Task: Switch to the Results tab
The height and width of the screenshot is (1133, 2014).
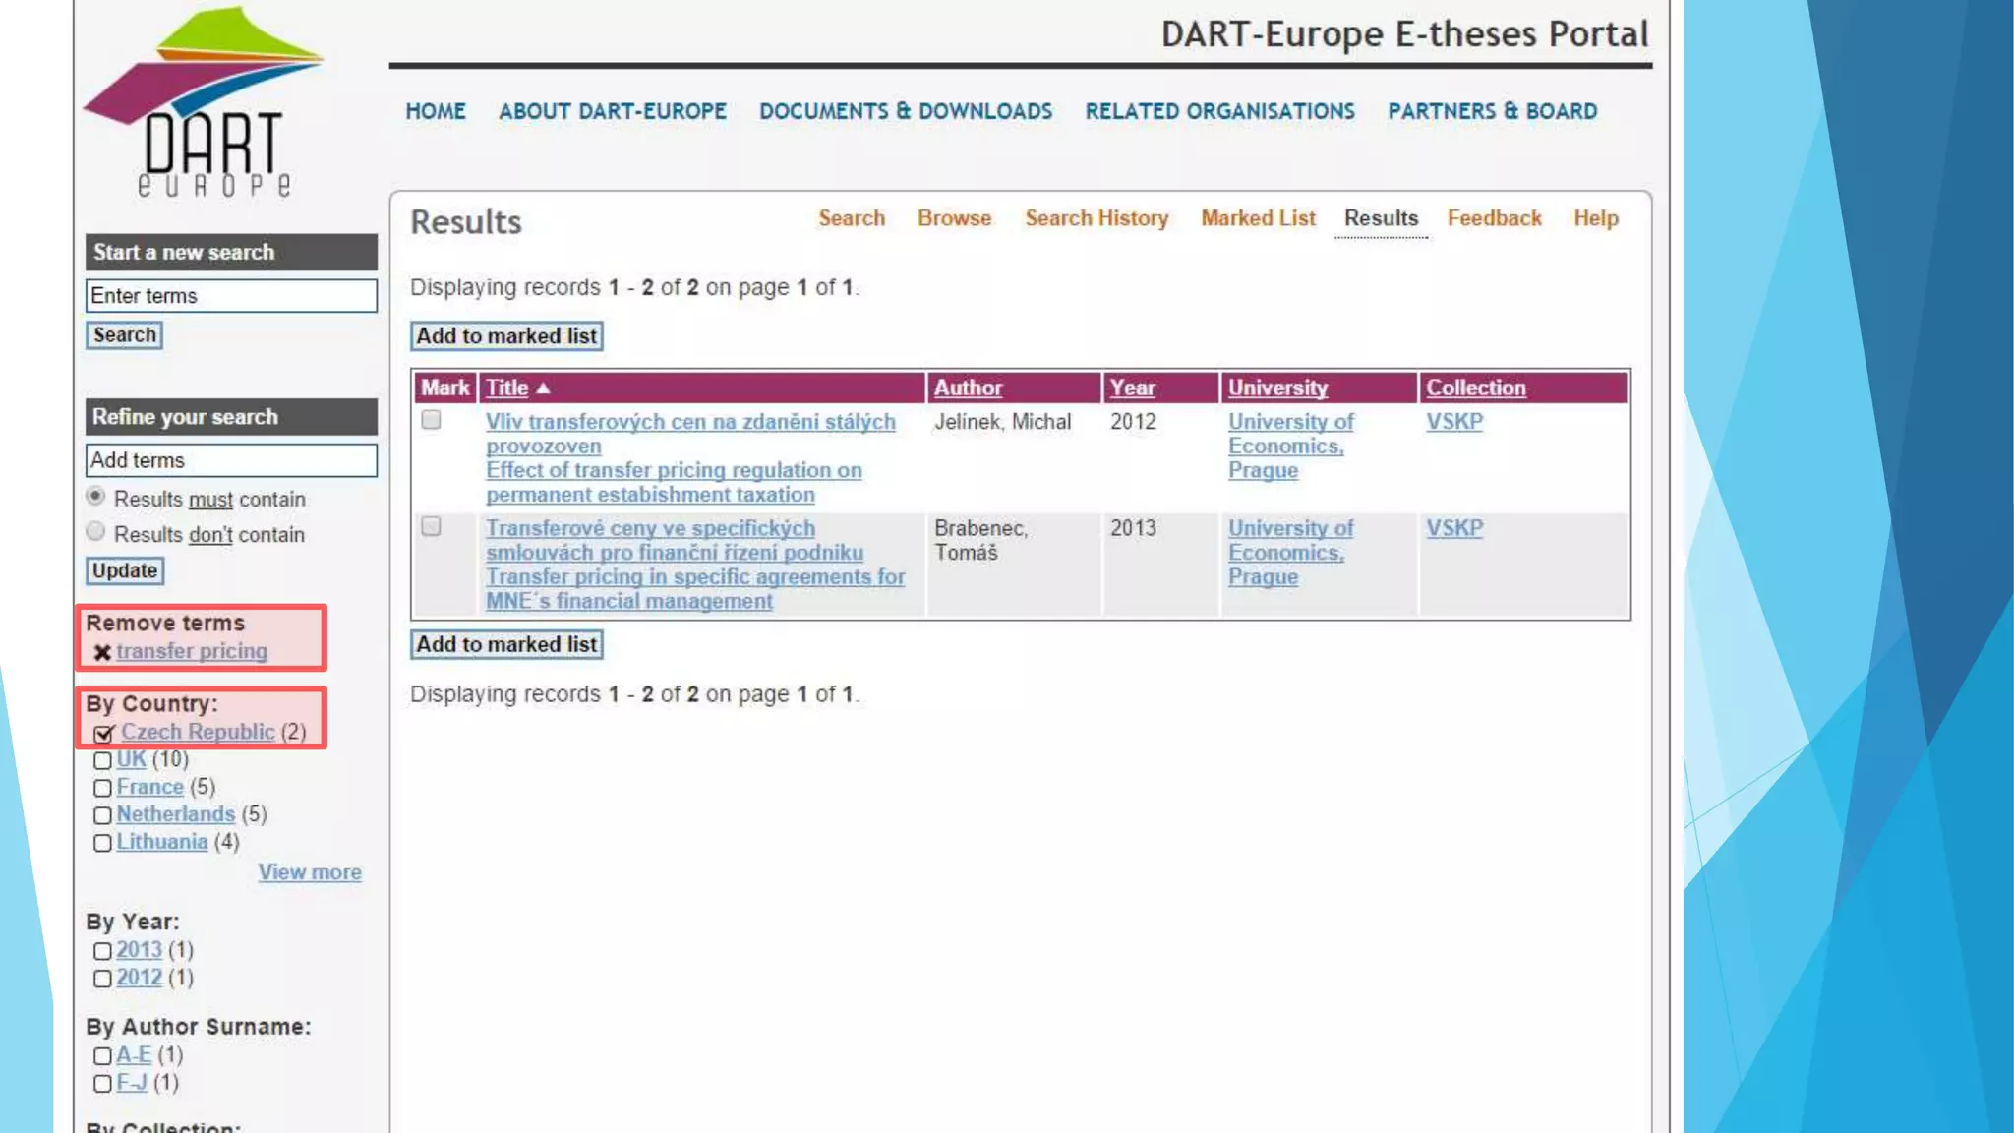Action: tap(1381, 218)
